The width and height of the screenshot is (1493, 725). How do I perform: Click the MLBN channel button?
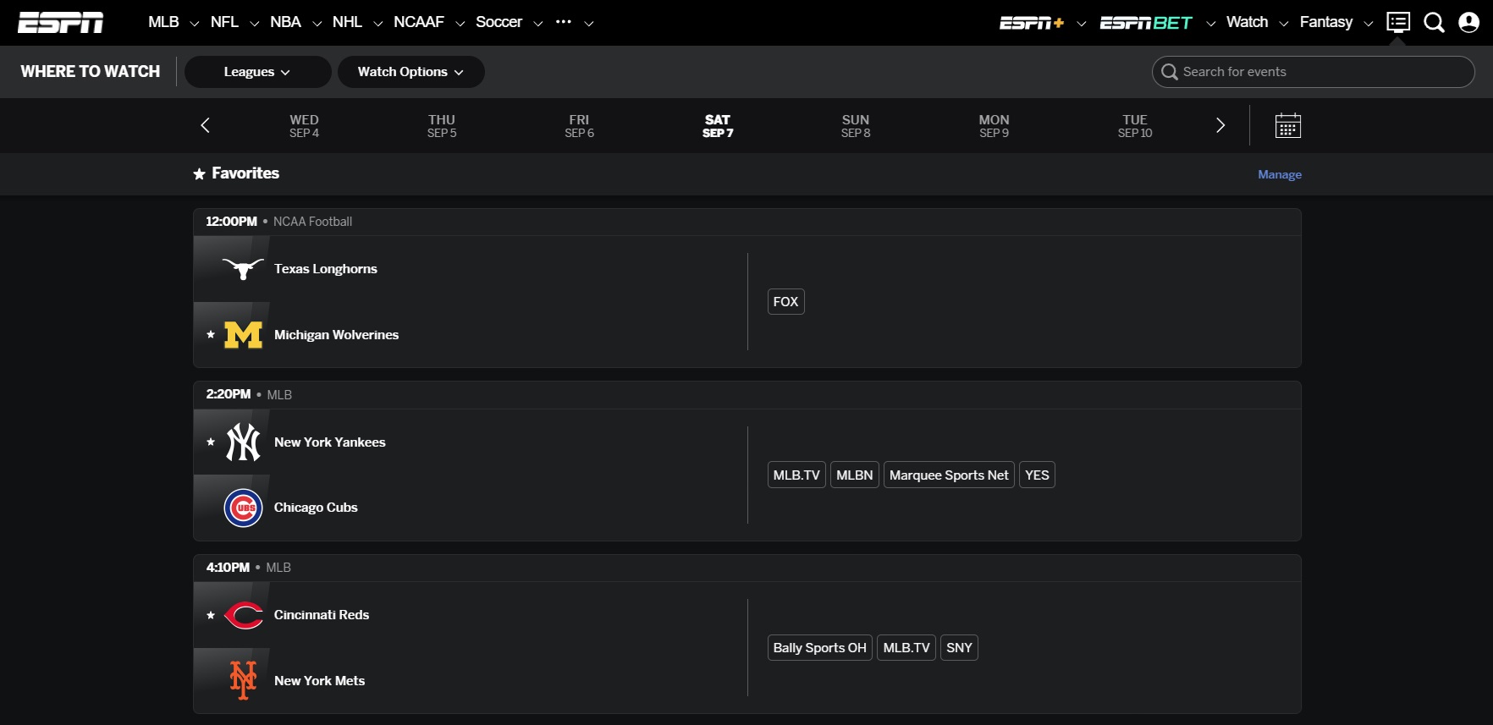pos(855,475)
